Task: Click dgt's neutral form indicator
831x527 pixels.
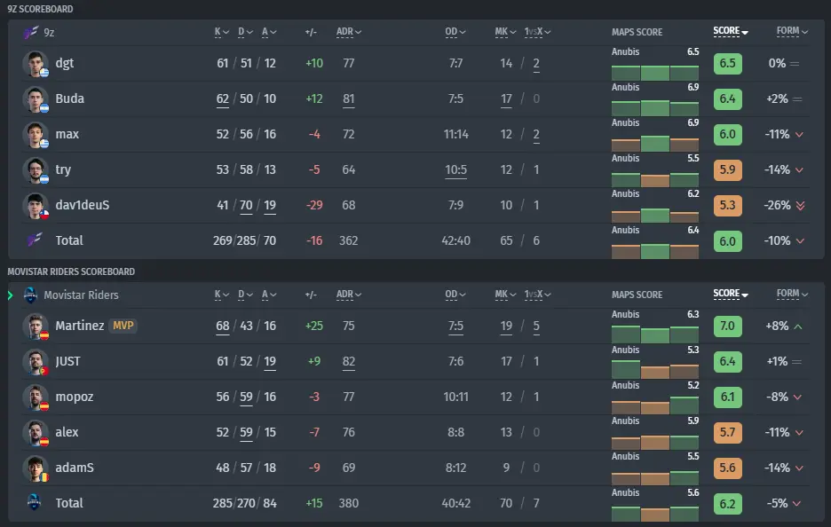Action: tap(795, 64)
